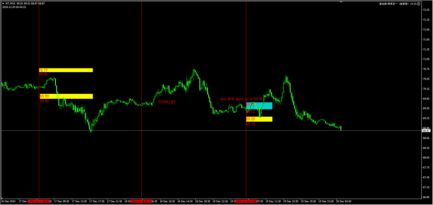
Task: Click the red 2024.12.19 07:00 time marker
Action: [x=246, y=201]
